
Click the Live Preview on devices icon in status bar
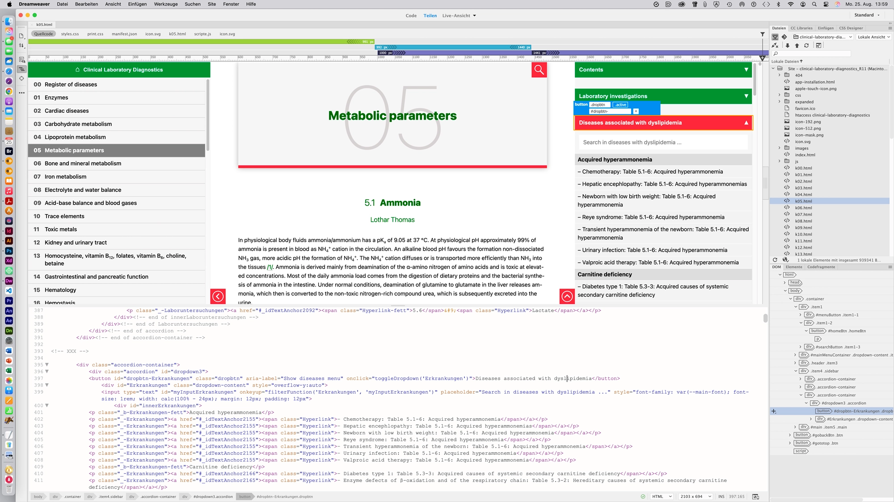pyautogui.click(x=755, y=496)
